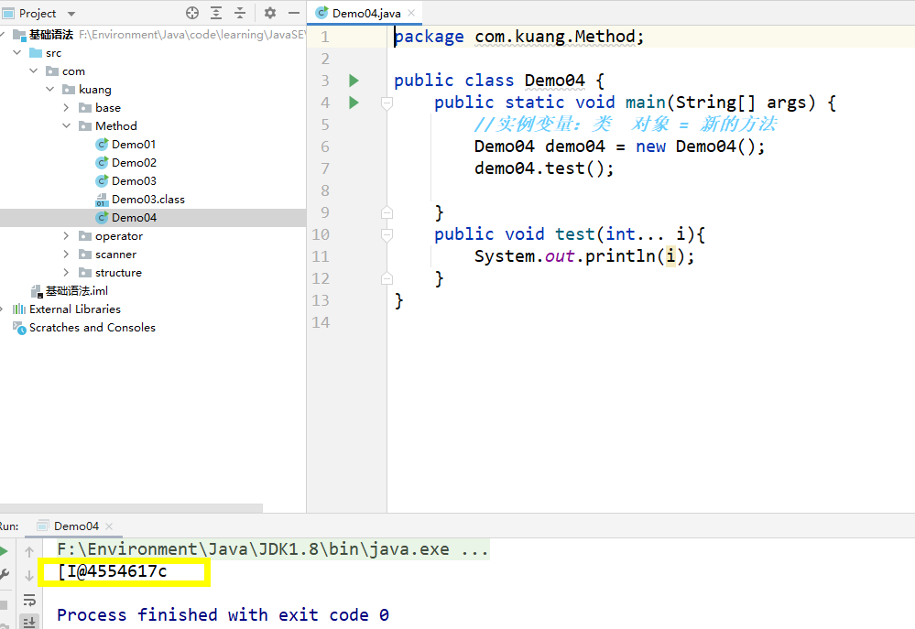Screen dimensions: 915x629
Task: Expand the operator package
Action: [x=66, y=235]
